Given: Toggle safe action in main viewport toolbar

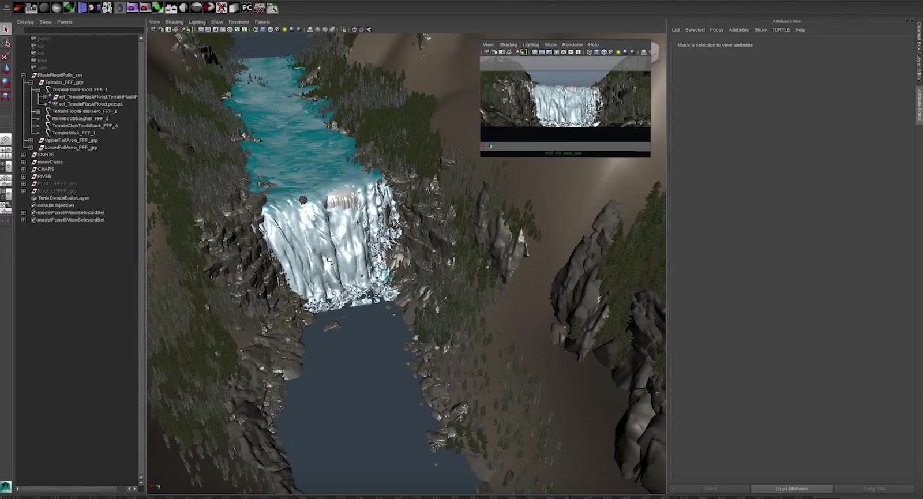Looking at the screenshot, I should (x=237, y=29).
